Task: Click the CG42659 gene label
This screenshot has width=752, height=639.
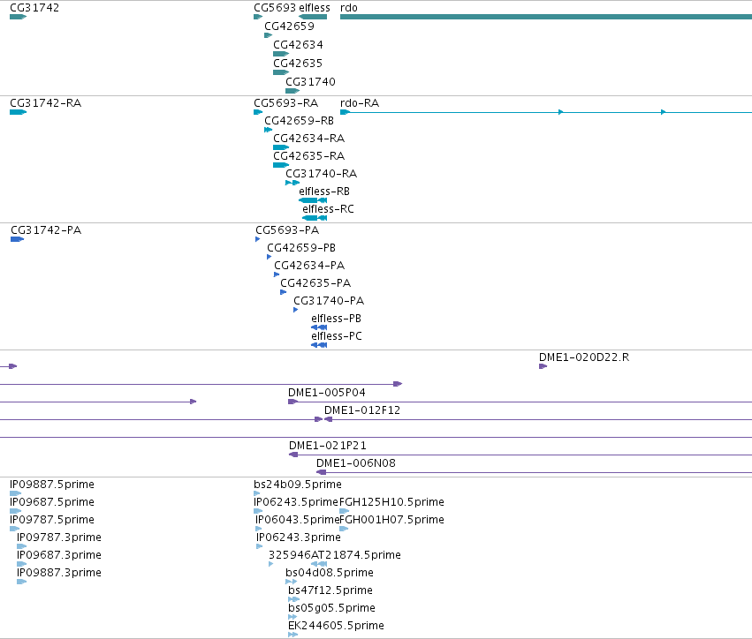Action: pyautogui.click(x=289, y=26)
